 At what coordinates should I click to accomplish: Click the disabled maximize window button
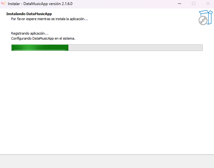194,3
